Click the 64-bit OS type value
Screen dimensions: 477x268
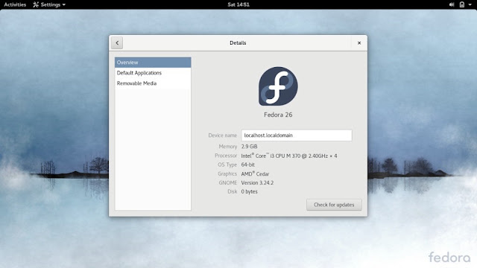click(248, 165)
